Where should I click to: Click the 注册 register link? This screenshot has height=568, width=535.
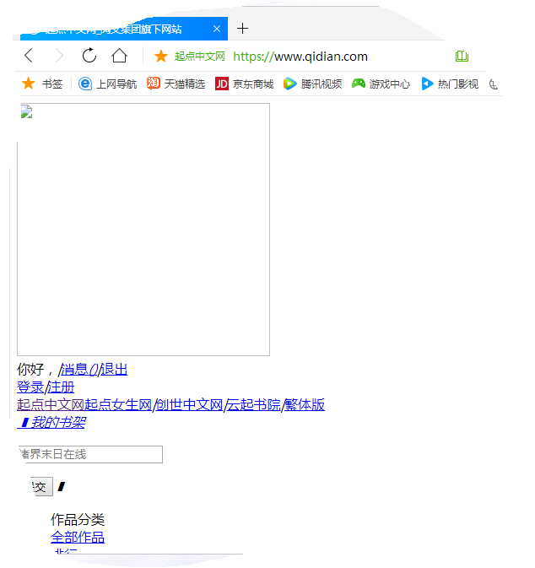(x=61, y=387)
